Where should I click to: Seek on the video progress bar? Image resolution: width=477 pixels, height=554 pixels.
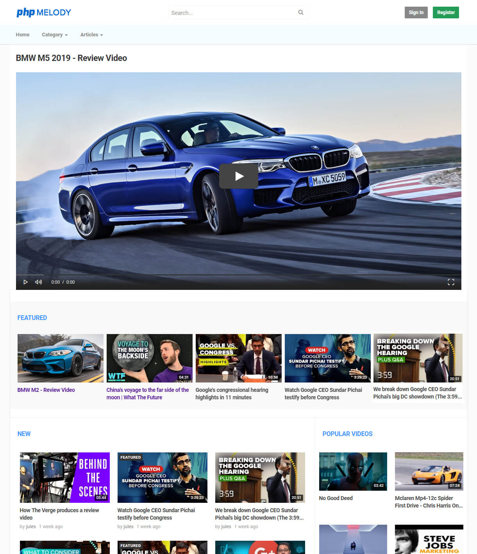click(x=238, y=275)
